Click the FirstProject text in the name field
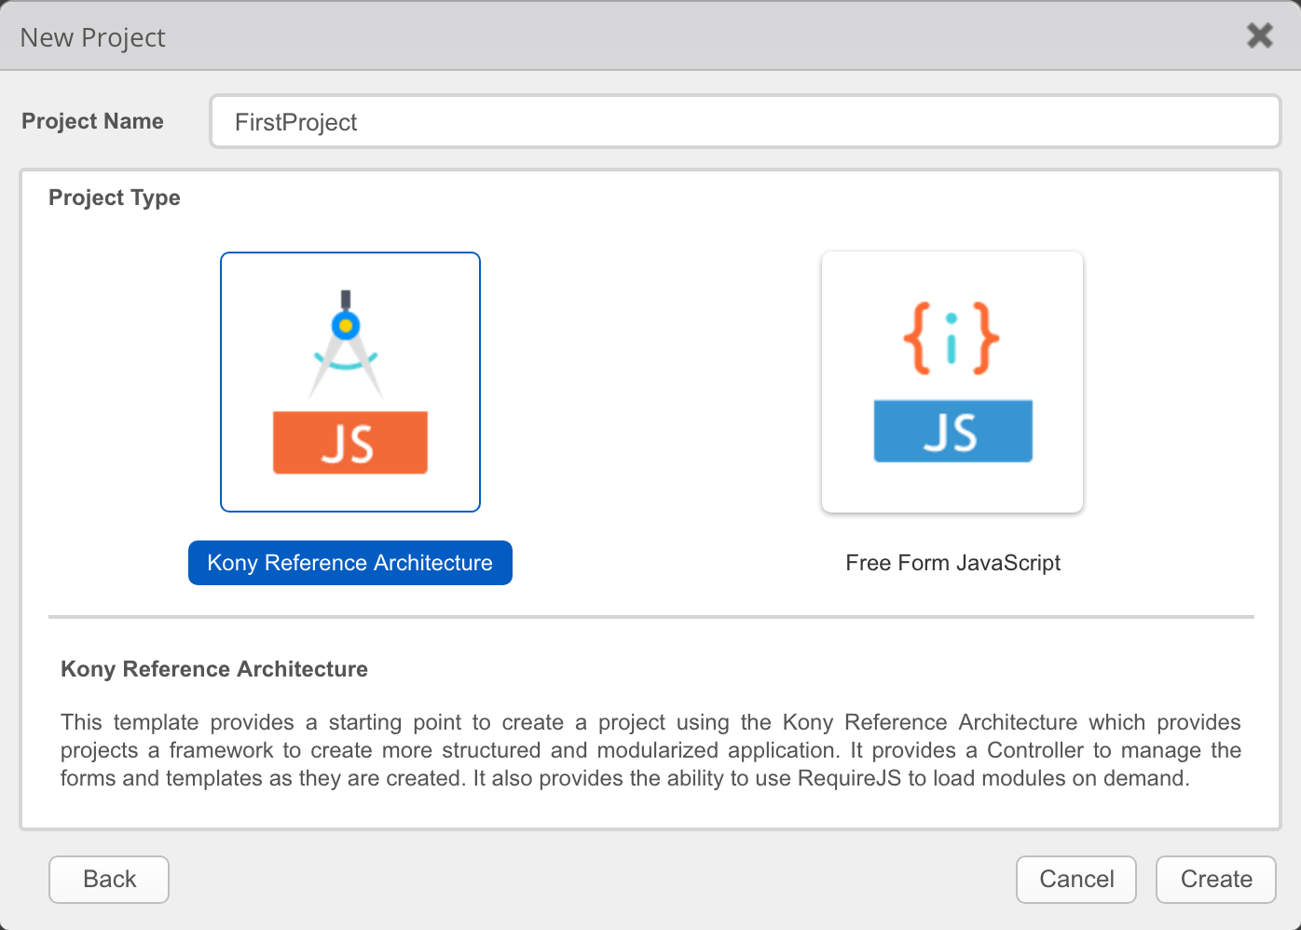The image size is (1301, 930). (x=295, y=122)
